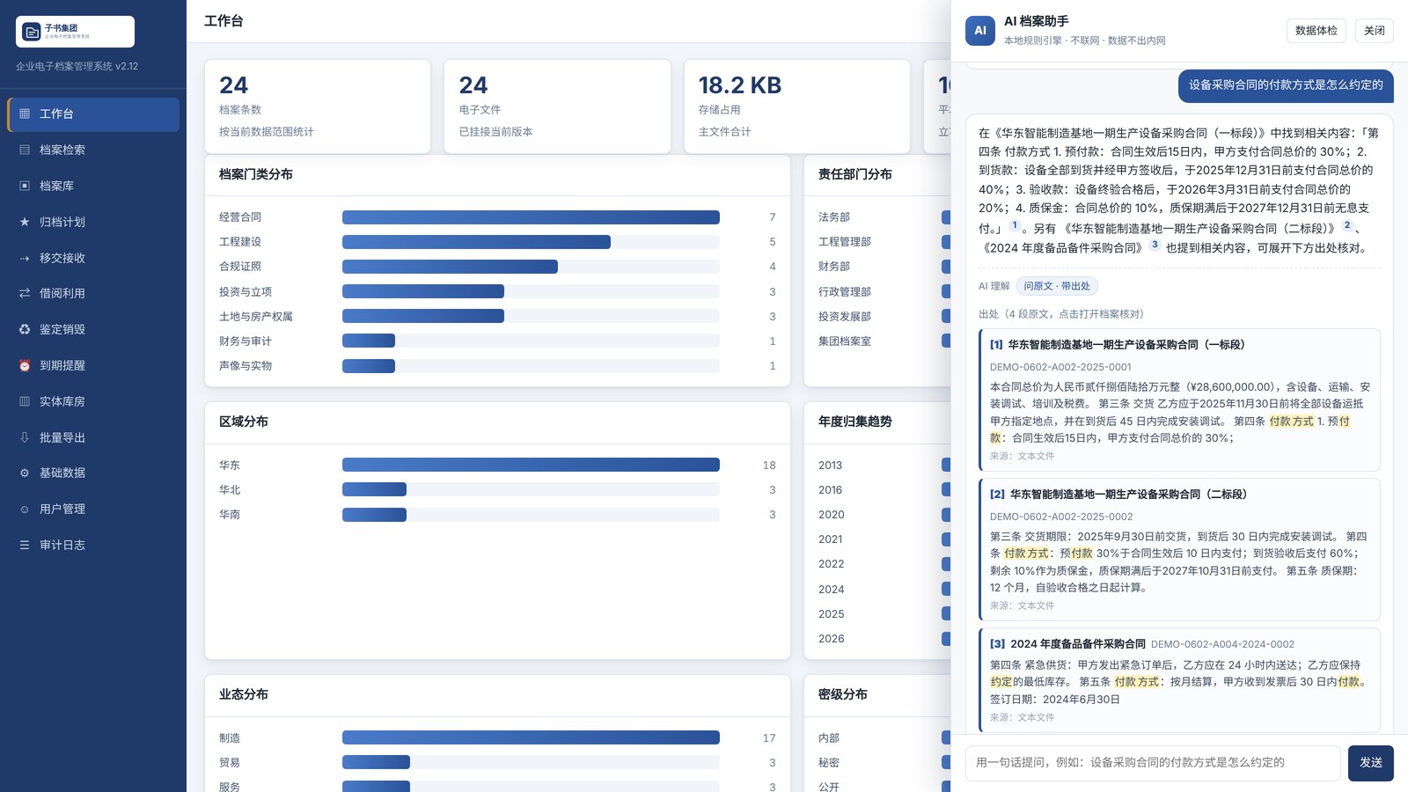
Task: Click the 到期提醒 alarm clock icon
Action: pyautogui.click(x=25, y=366)
